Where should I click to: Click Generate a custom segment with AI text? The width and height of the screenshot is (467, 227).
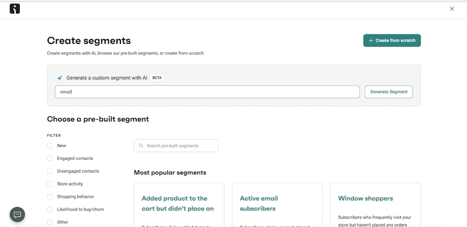[x=107, y=78]
